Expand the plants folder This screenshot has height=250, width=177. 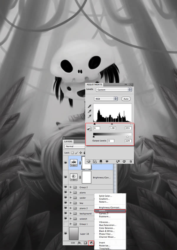pos(71,192)
